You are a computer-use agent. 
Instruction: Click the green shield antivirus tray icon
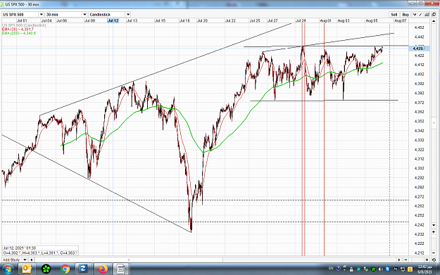click(358, 269)
